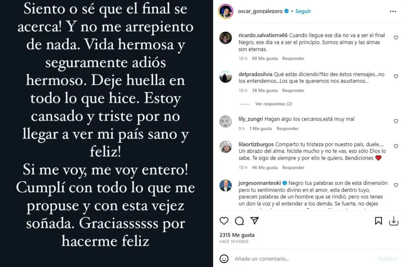This screenshot has width=403, height=267.
Task: Like lilaortizburgos's comment heart
Action: 396,146
